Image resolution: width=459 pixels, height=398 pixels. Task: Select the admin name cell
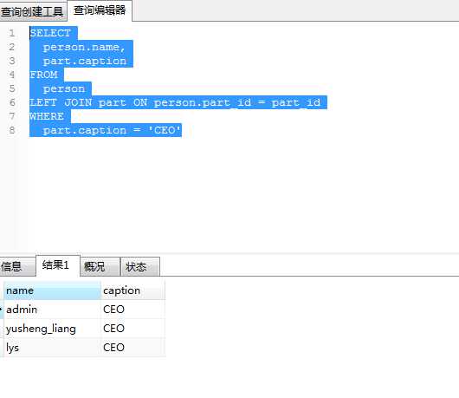click(52, 310)
